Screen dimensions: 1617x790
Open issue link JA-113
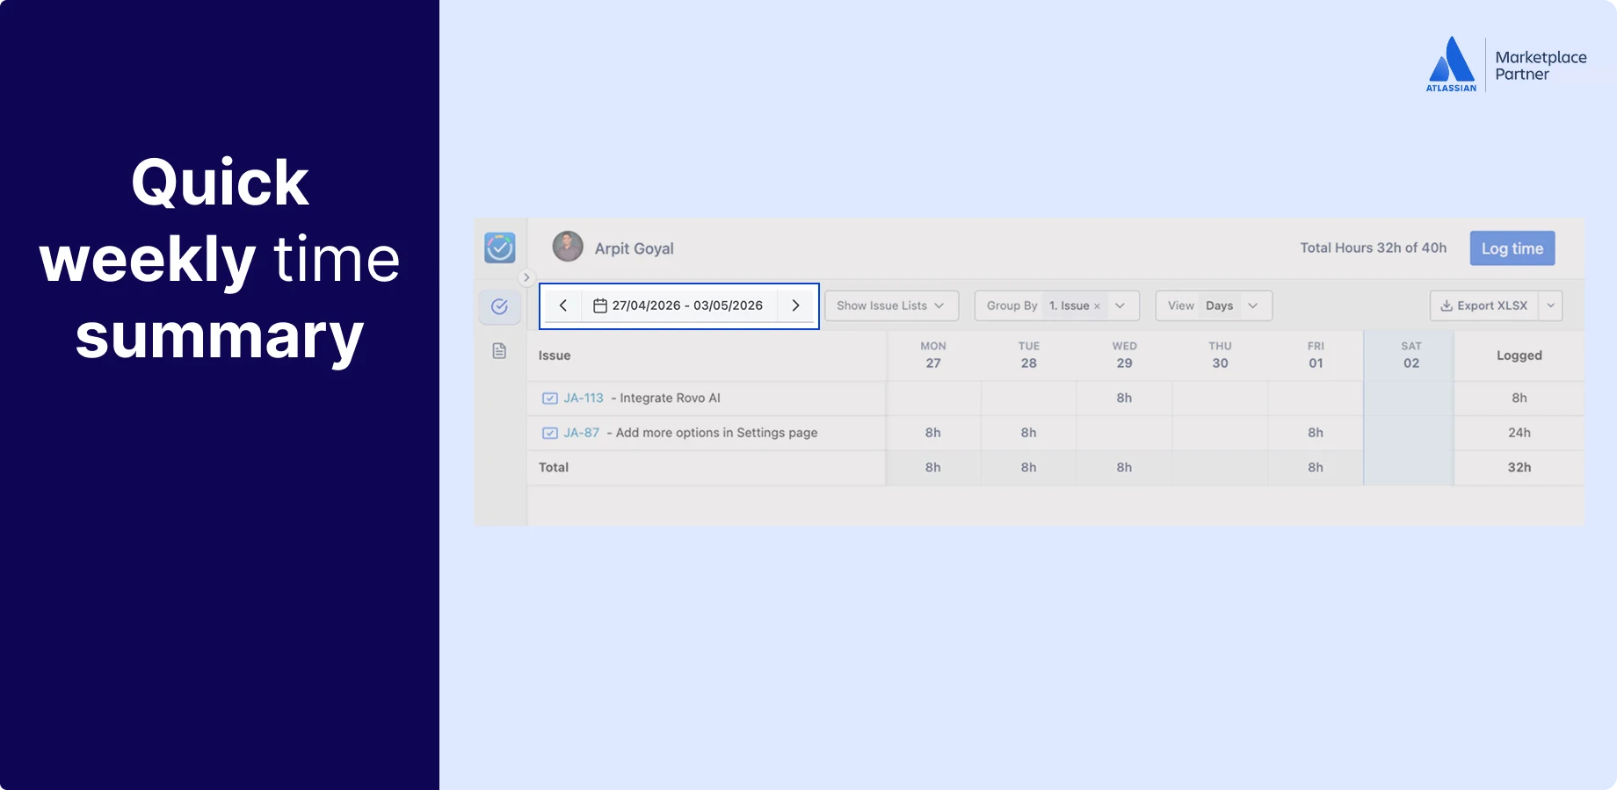click(x=584, y=398)
